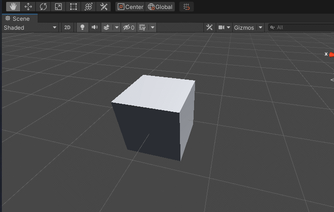Select the Scale tool
This screenshot has height=212, width=334.
pos(58,7)
